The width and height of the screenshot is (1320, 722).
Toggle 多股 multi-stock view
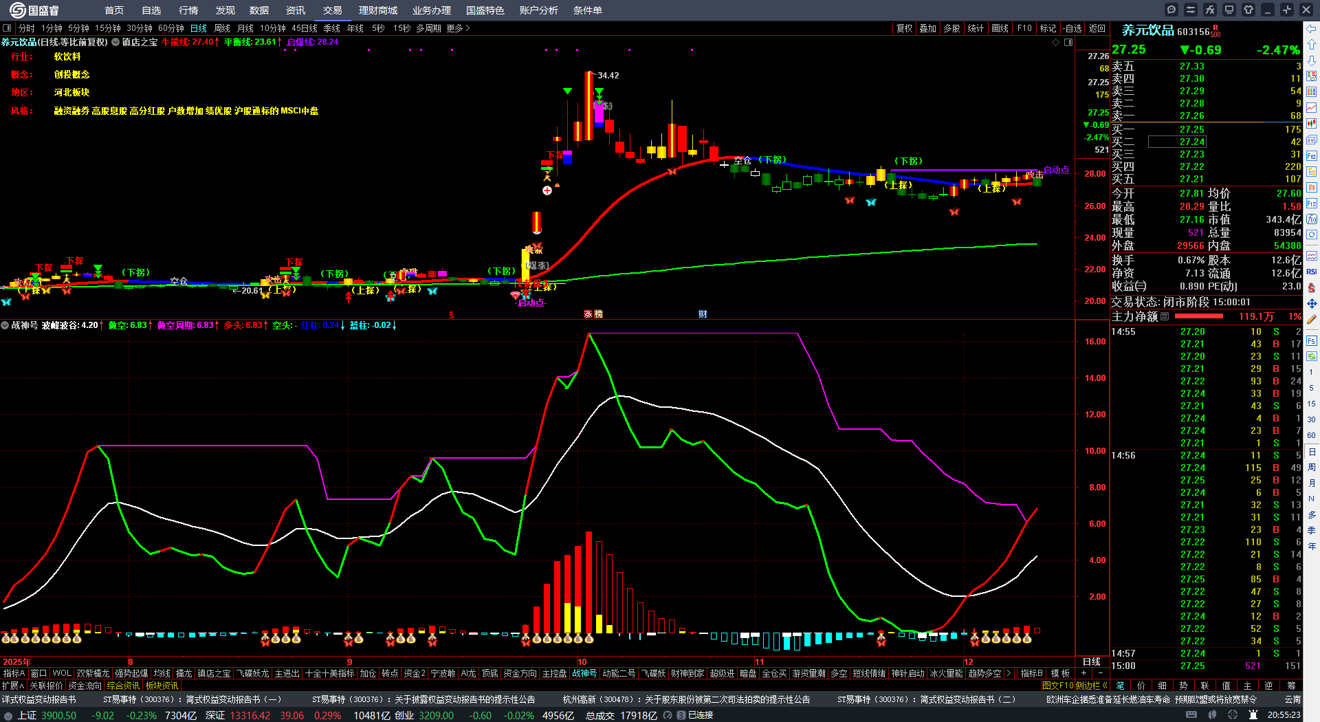(x=951, y=28)
